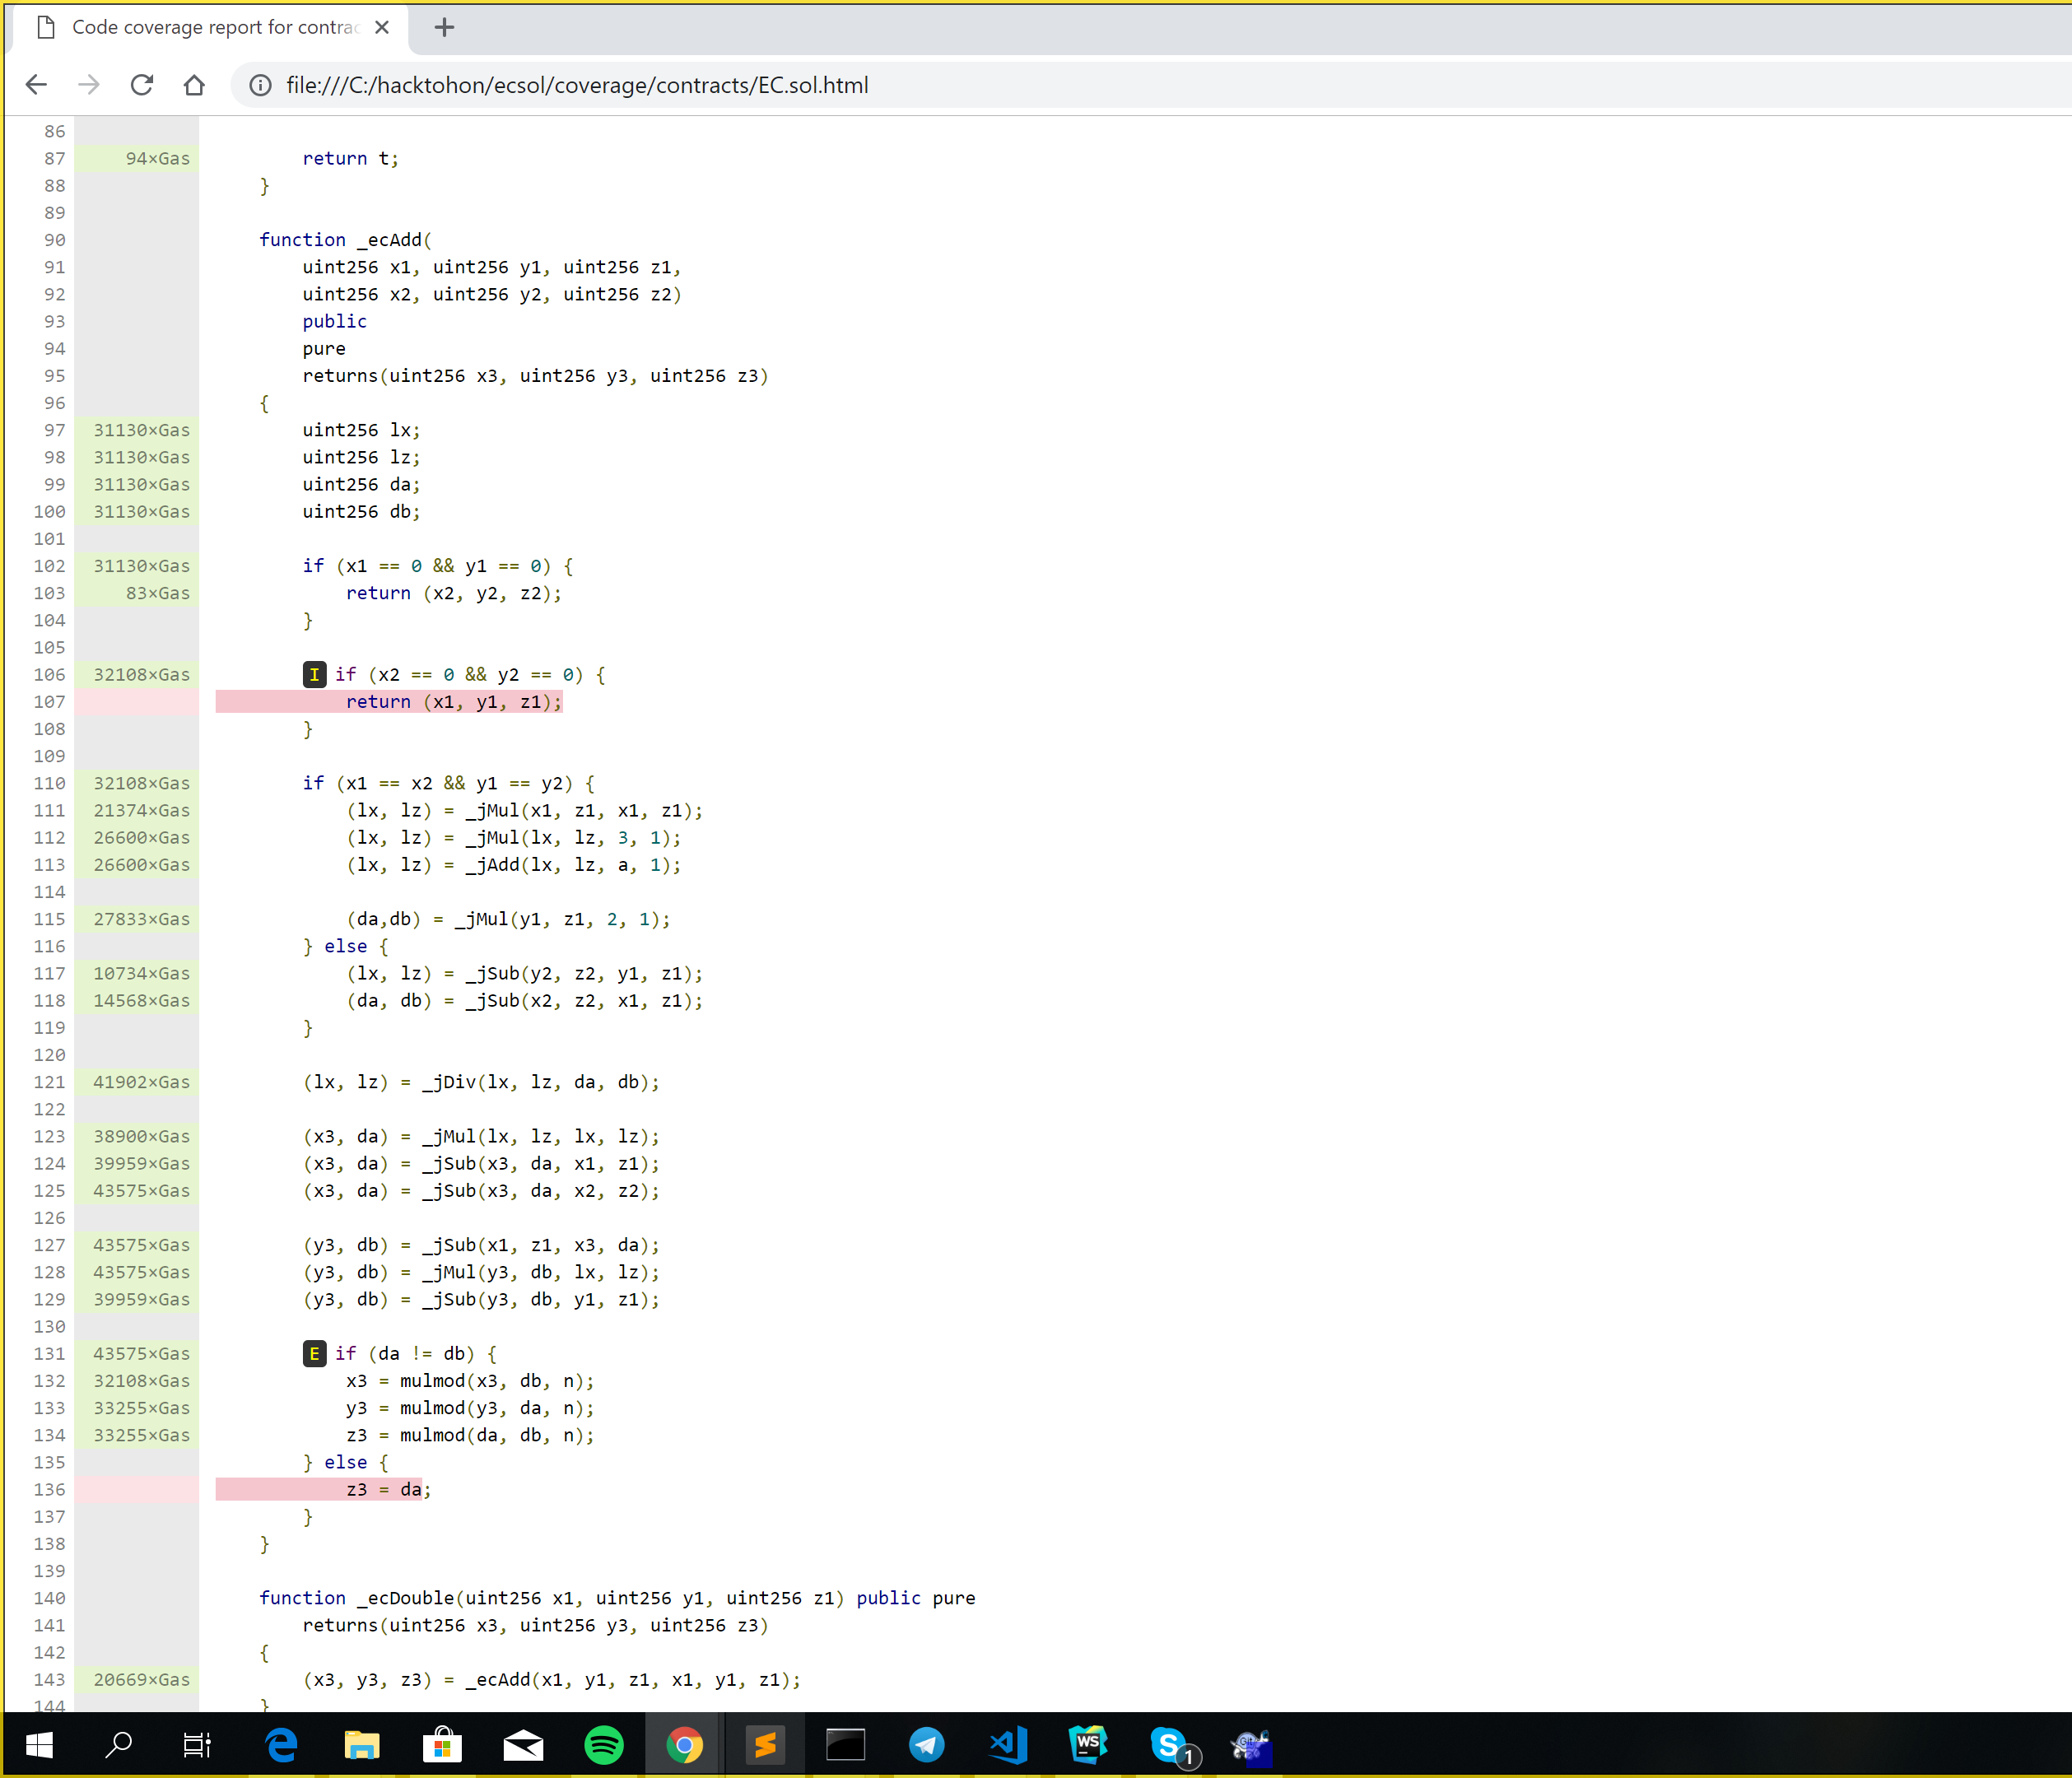2072x1778 pixels.
Task: Select the Code coverage report tab
Action: pyautogui.click(x=214, y=28)
